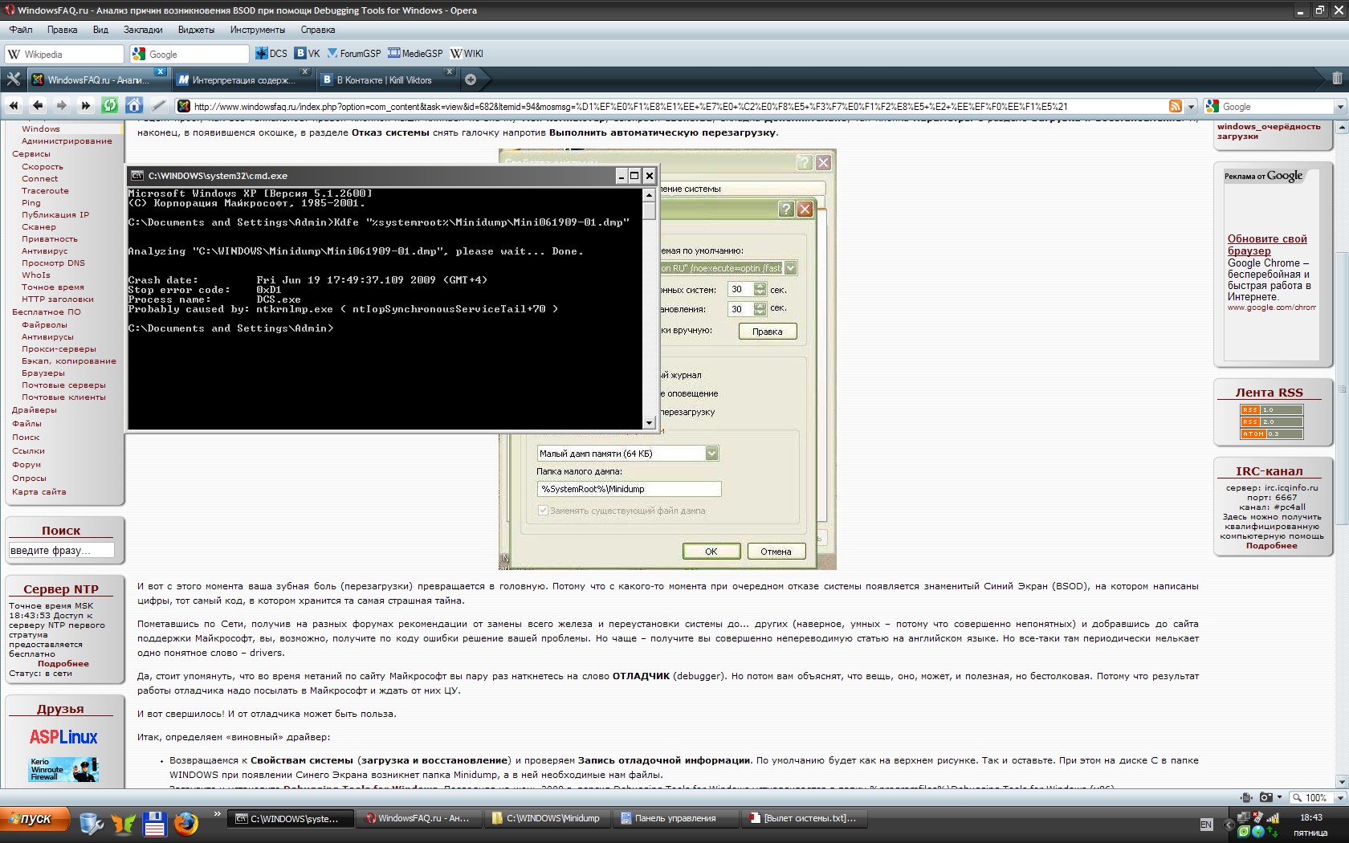Click the %SystemRoot%\Minidump folder field
1349x843 pixels.
point(629,489)
